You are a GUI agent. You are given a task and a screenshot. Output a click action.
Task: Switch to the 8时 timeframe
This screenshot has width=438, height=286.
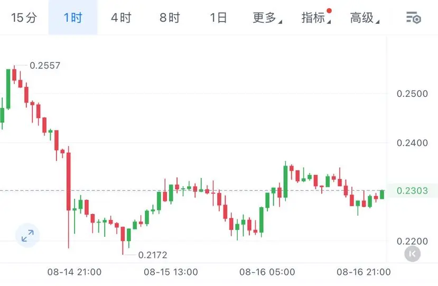(x=170, y=17)
